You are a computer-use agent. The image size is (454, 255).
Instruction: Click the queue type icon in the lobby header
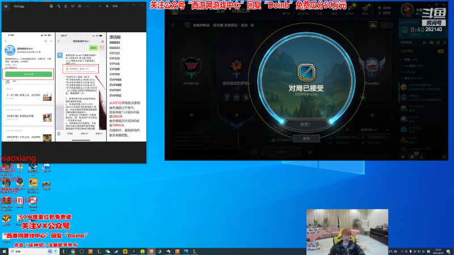[x=188, y=25]
